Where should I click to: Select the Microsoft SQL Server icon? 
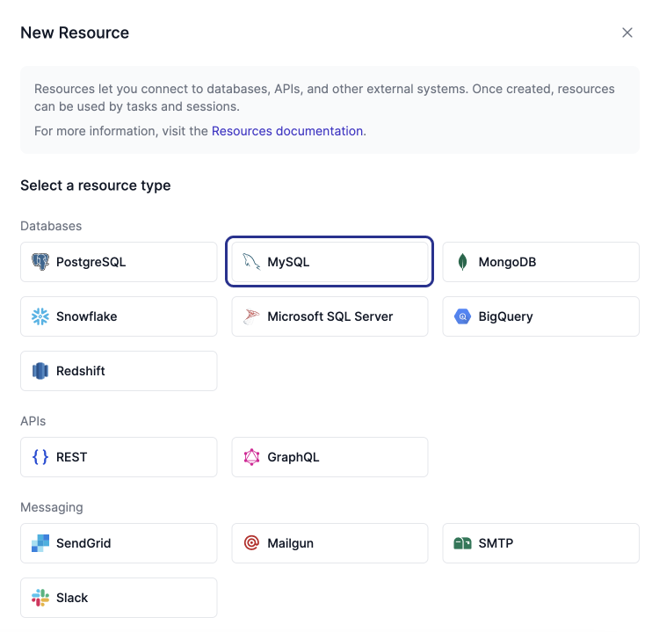(x=251, y=316)
